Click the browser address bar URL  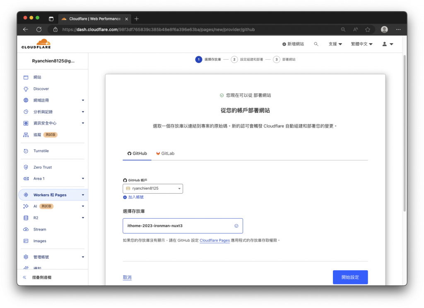(159, 29)
